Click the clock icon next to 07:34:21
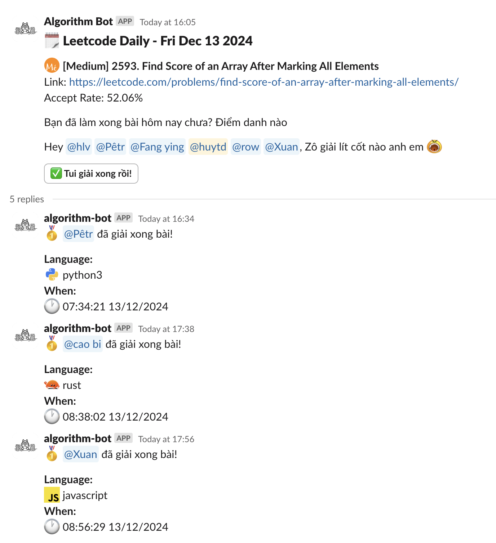This screenshot has height=543, width=496. coord(52,306)
